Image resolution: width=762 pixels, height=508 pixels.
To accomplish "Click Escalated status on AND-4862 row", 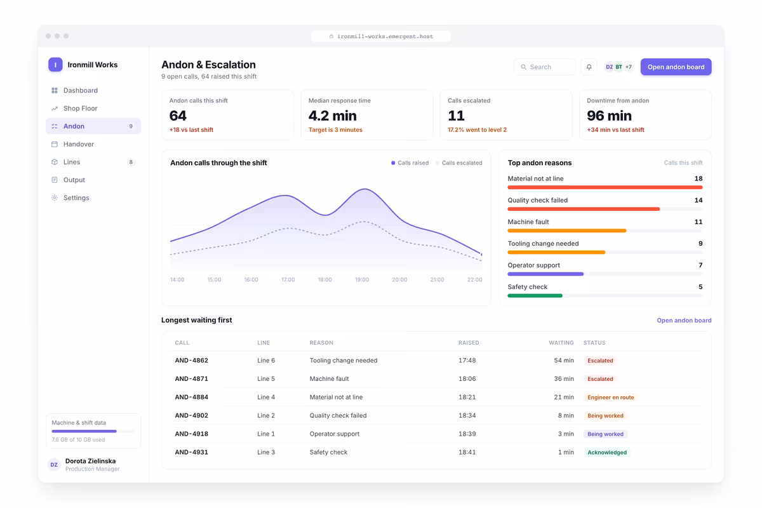I will [x=600, y=361].
